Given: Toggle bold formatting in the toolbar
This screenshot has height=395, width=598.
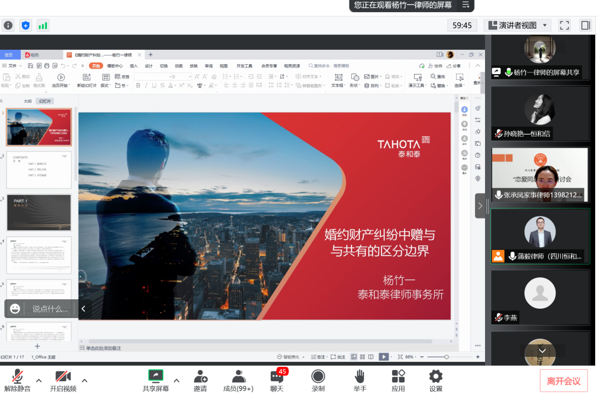Looking at the screenshot, I should [138, 84].
